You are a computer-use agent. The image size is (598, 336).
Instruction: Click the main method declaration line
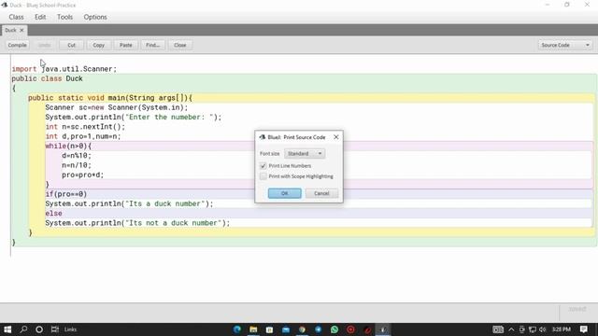[110, 98]
